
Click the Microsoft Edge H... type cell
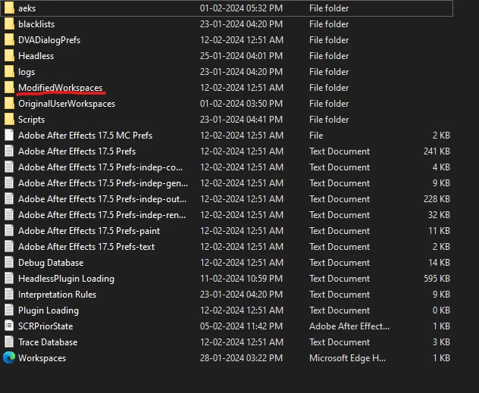pos(347,358)
